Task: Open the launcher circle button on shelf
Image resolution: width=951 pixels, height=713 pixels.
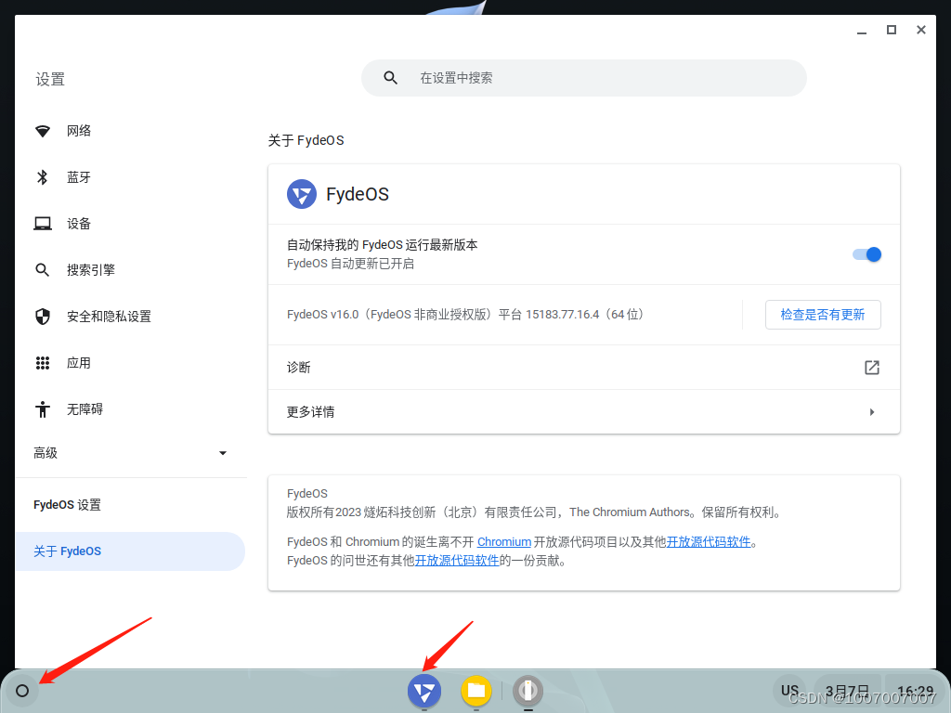Action: point(22,691)
